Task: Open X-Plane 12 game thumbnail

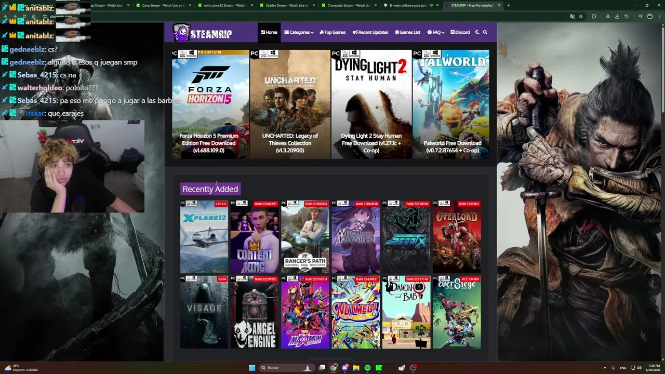Action: [204, 237]
